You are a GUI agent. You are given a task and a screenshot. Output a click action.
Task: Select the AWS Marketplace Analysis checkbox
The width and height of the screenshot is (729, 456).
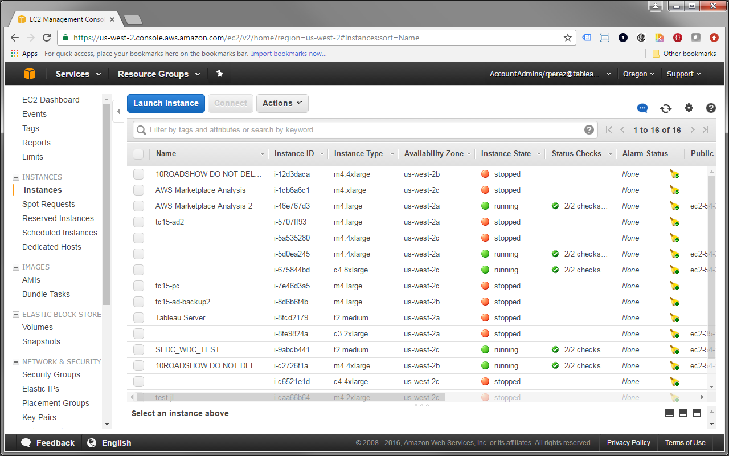(139, 190)
